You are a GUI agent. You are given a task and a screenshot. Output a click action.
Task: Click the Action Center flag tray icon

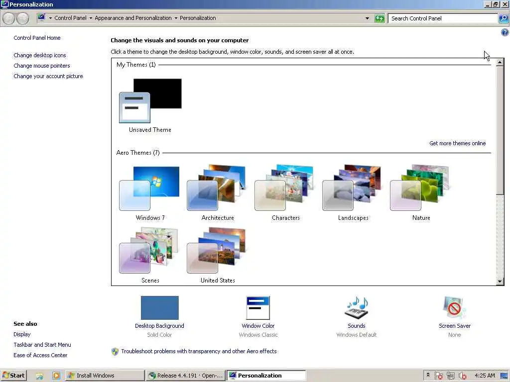tap(438, 376)
